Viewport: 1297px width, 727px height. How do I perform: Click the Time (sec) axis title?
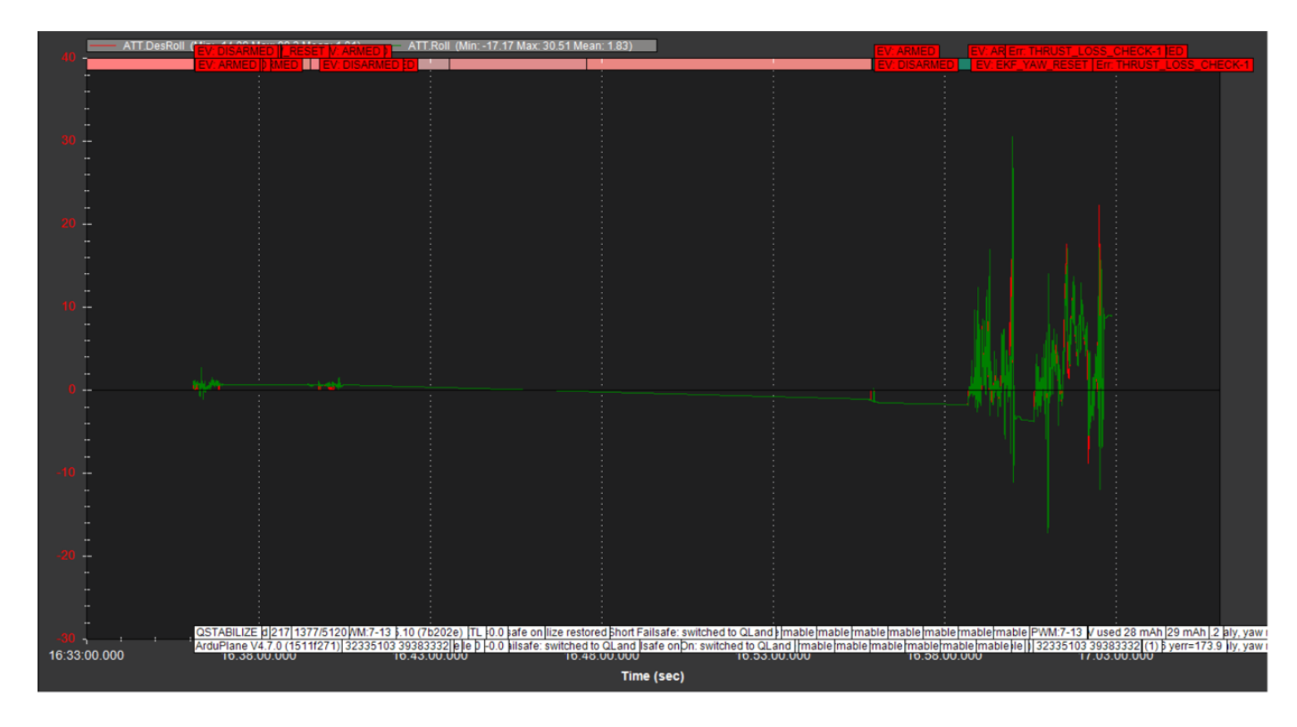652,676
